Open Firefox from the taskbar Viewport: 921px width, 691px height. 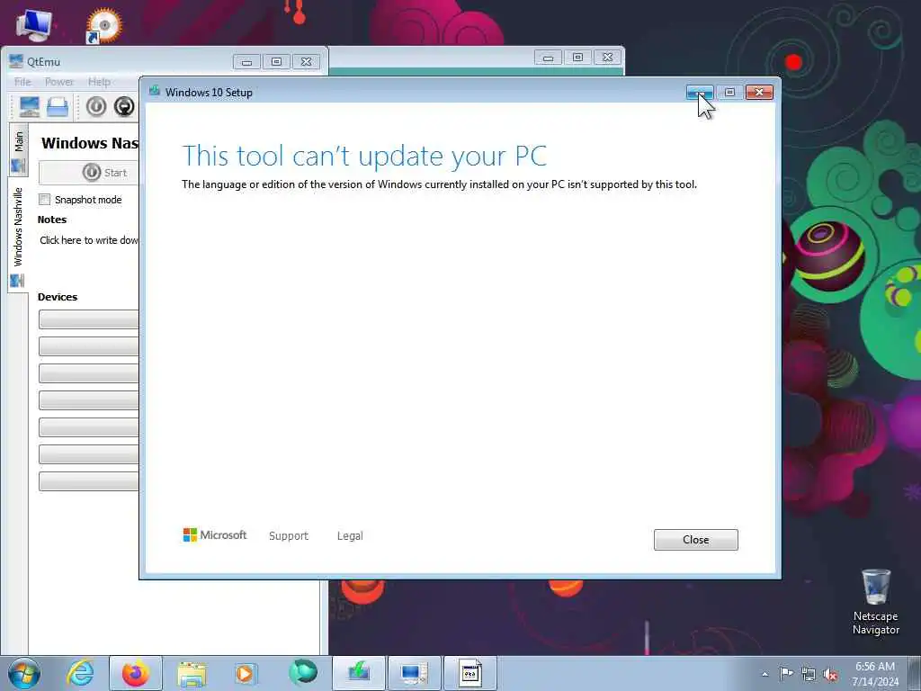[x=136, y=673]
